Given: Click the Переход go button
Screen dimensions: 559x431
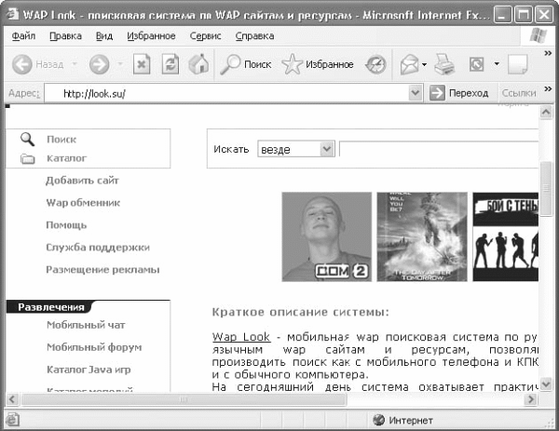Looking at the screenshot, I should [458, 93].
